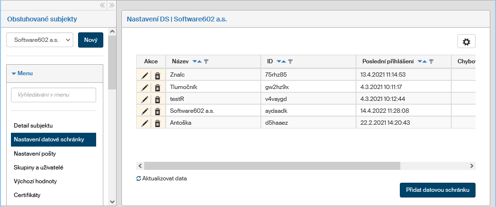Image resolution: width=496 pixels, height=207 pixels.
Task: Click trash icon for Software602 a.s. row
Action: (158, 111)
